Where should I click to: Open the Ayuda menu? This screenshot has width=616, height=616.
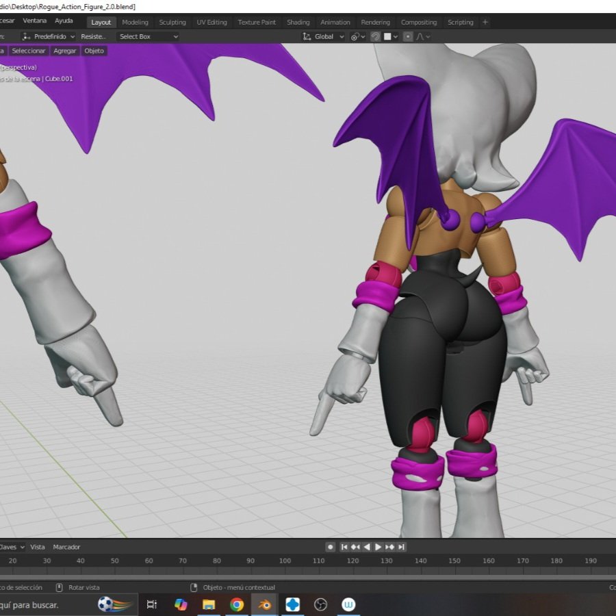click(64, 21)
